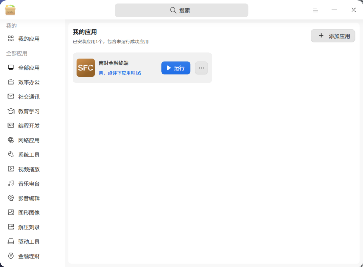Click the search box at top
This screenshot has width=363, height=267.
[x=181, y=10]
